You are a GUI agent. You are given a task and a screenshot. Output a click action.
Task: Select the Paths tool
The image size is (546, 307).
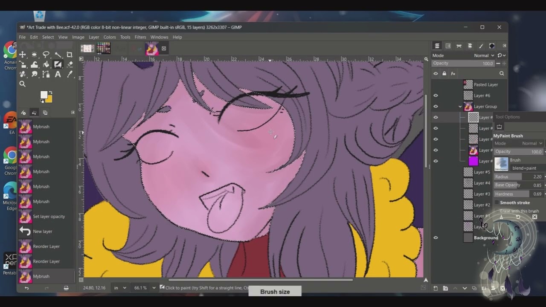click(46, 74)
